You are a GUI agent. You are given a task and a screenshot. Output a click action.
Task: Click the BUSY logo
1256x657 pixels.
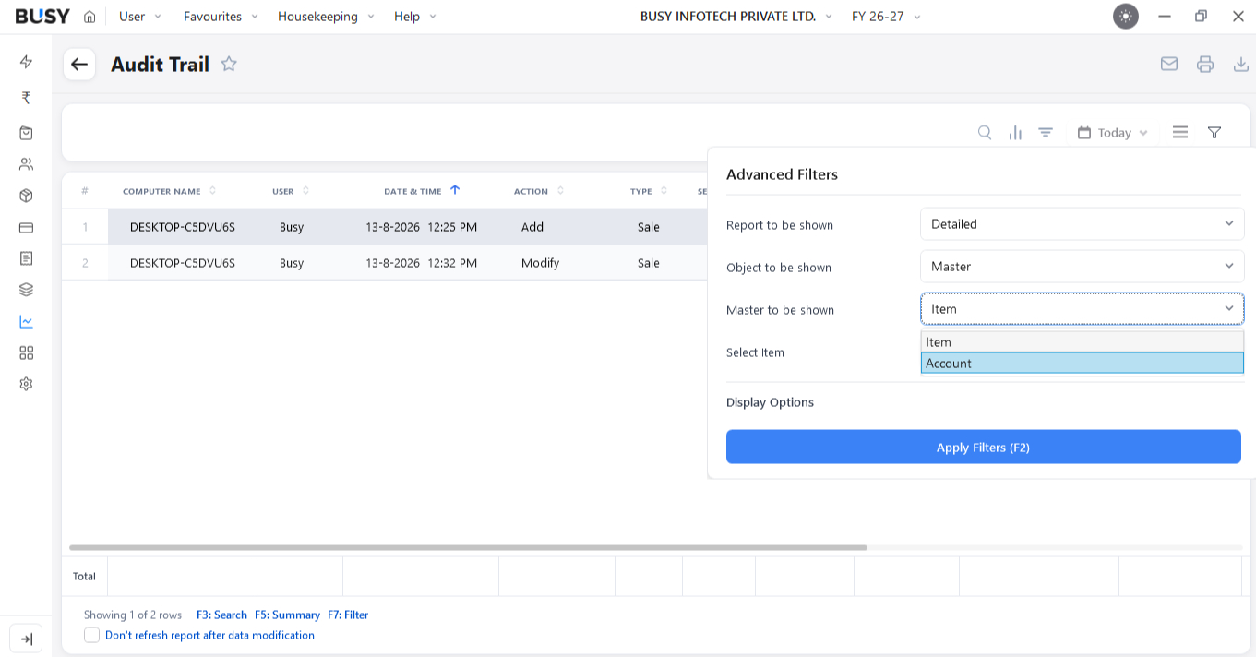[x=42, y=17]
